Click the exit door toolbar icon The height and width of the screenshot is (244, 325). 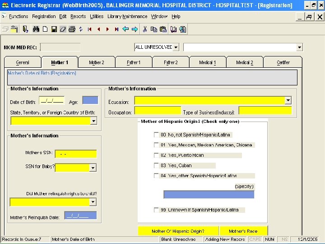pyautogui.click(x=25, y=29)
